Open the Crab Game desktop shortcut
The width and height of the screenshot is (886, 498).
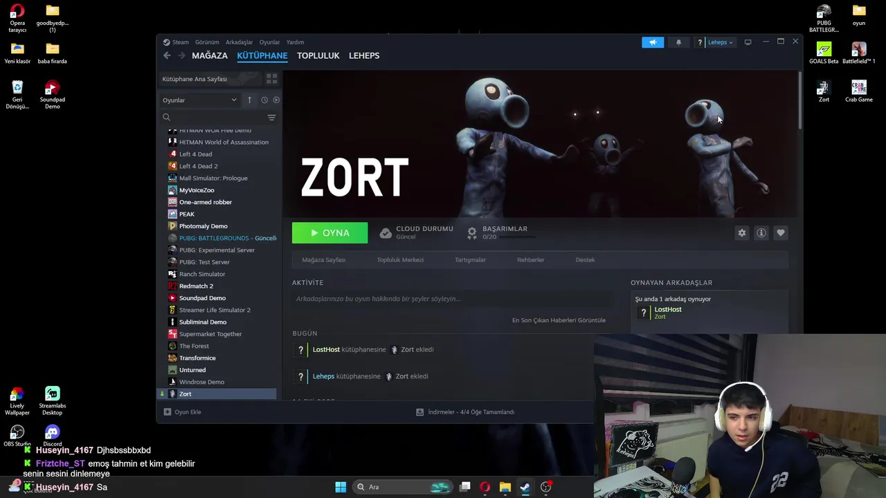859,91
